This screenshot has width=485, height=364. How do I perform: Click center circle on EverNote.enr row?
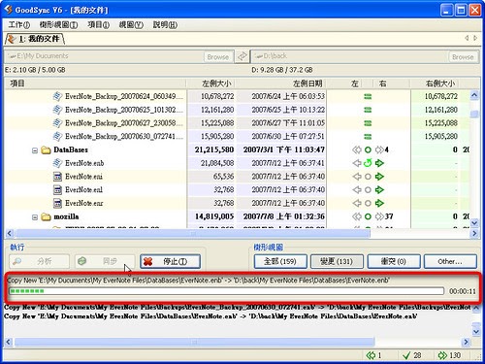368,203
